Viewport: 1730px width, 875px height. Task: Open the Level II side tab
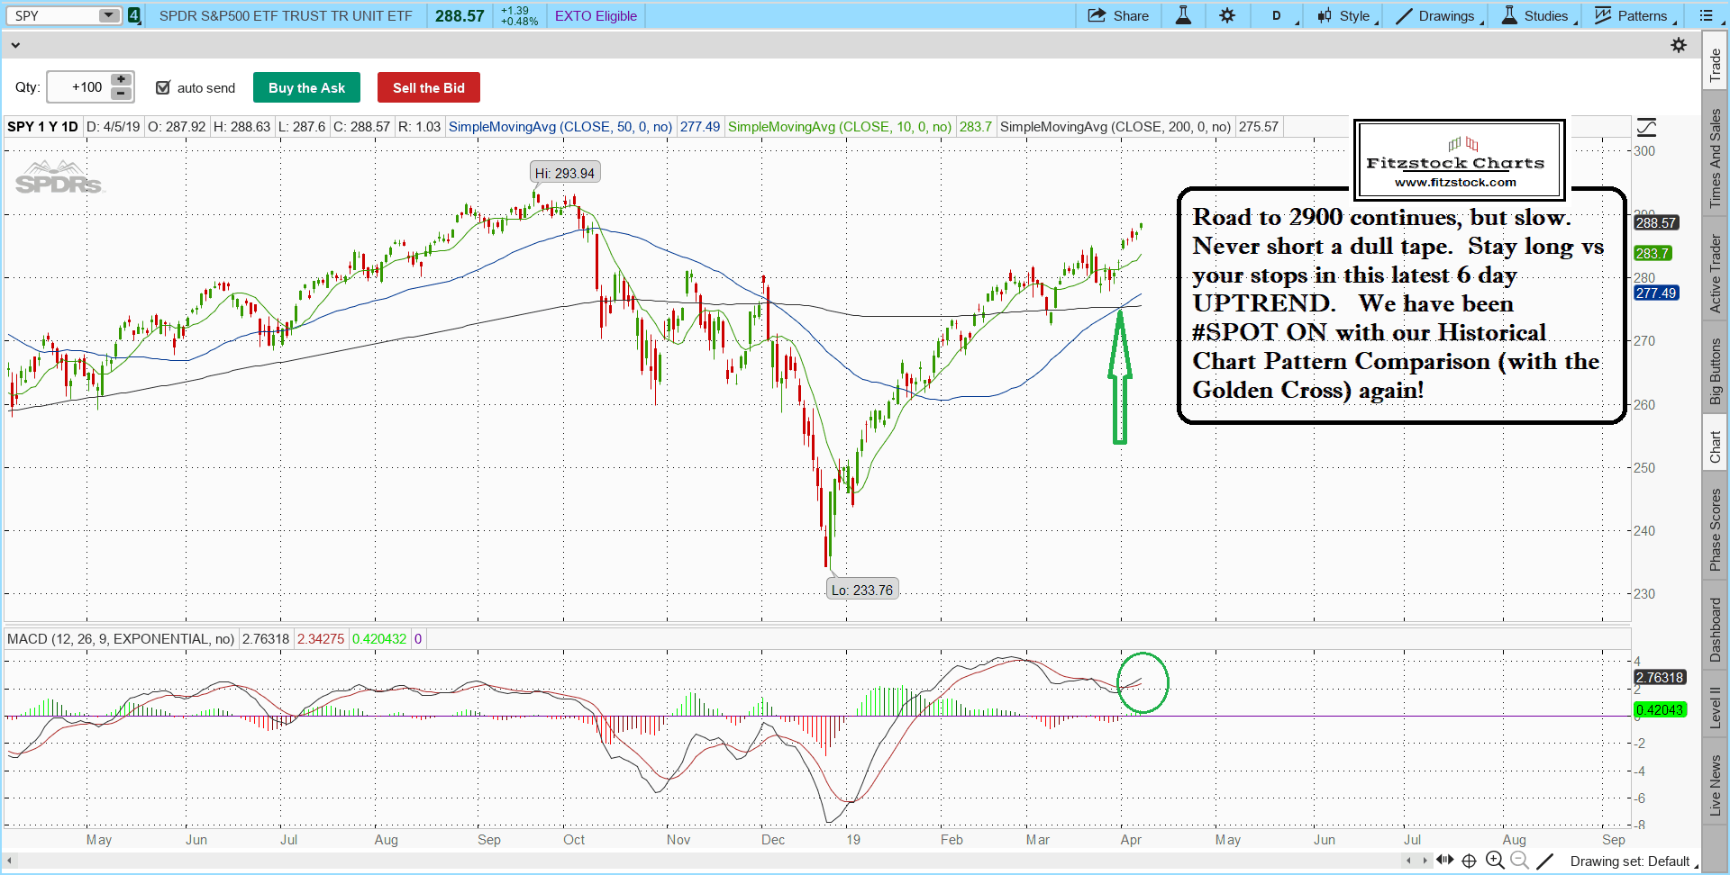(x=1716, y=708)
